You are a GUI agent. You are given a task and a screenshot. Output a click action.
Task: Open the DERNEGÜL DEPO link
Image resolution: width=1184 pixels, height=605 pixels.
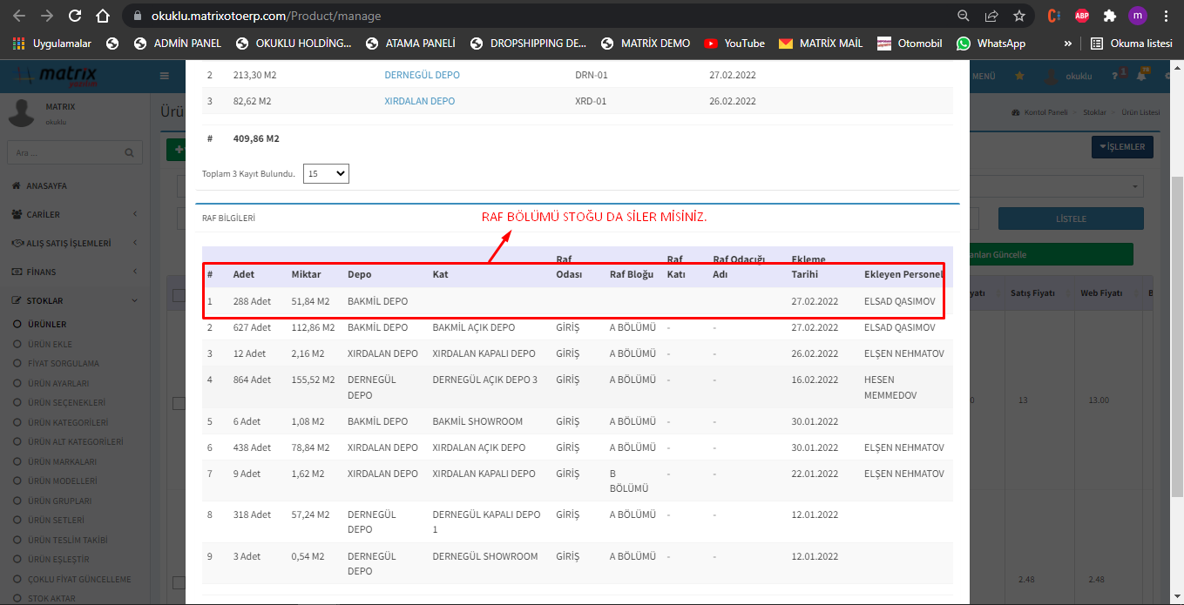tap(422, 75)
